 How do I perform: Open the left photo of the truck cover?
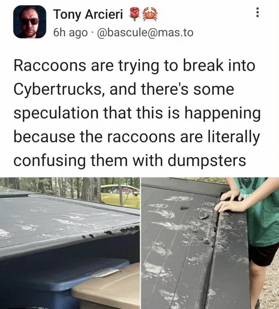point(70,243)
